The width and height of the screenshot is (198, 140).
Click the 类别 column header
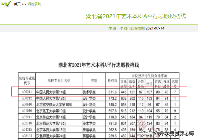94,80
